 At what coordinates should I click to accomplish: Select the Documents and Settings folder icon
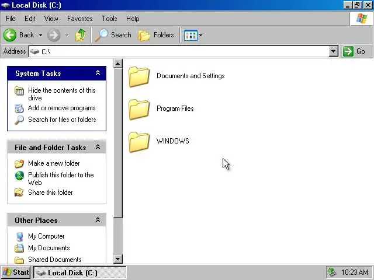(139, 76)
